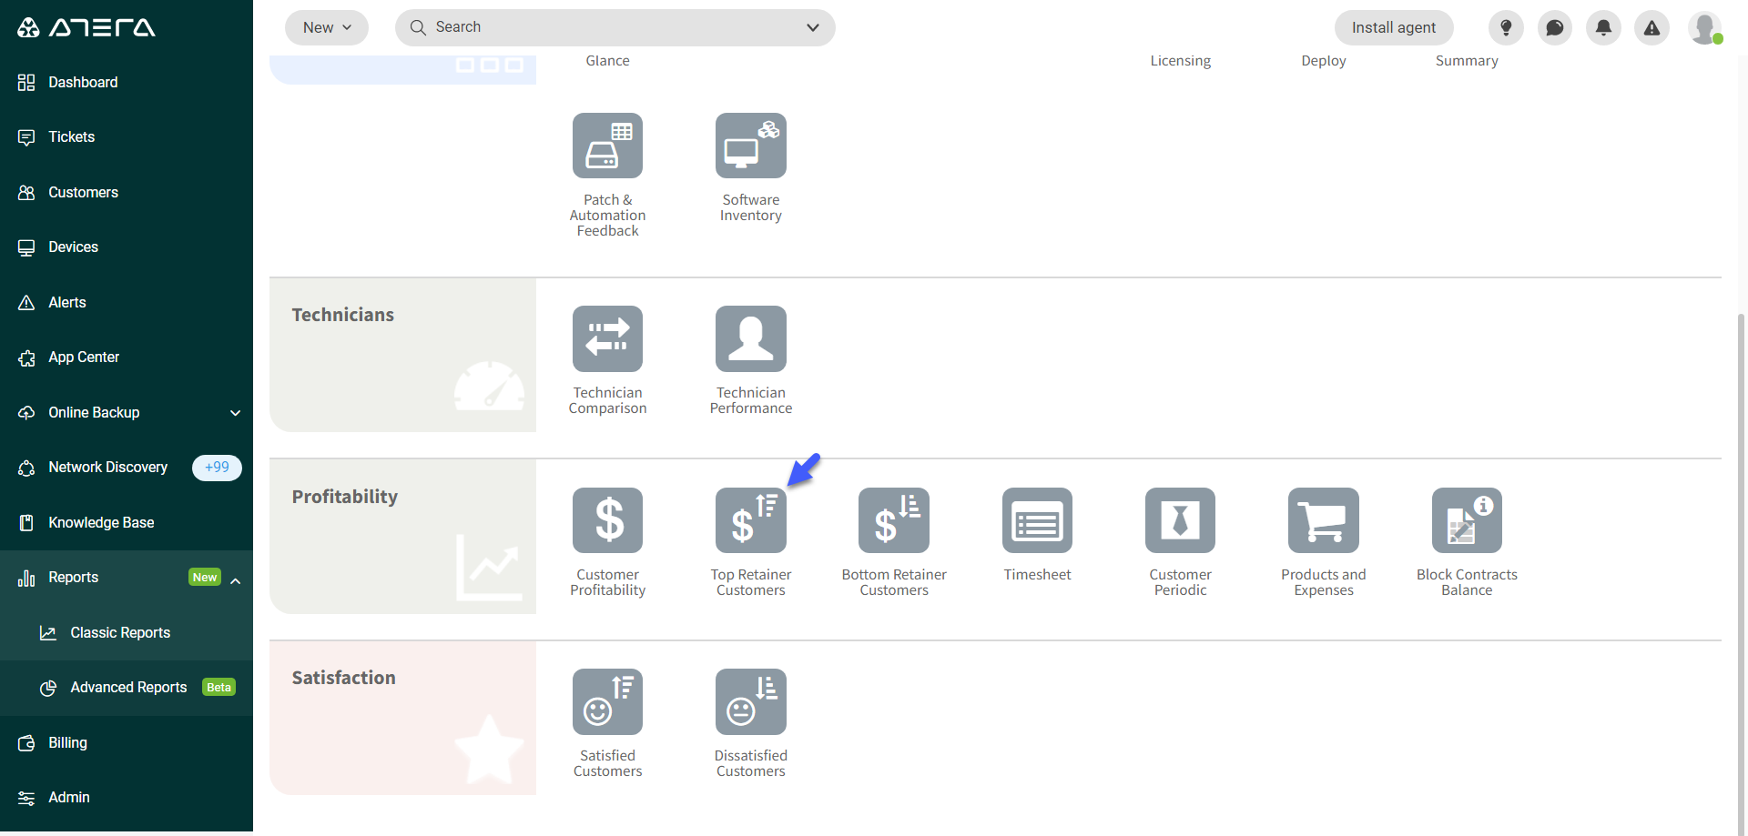
Task: Click the Install agent button
Action: (x=1394, y=27)
